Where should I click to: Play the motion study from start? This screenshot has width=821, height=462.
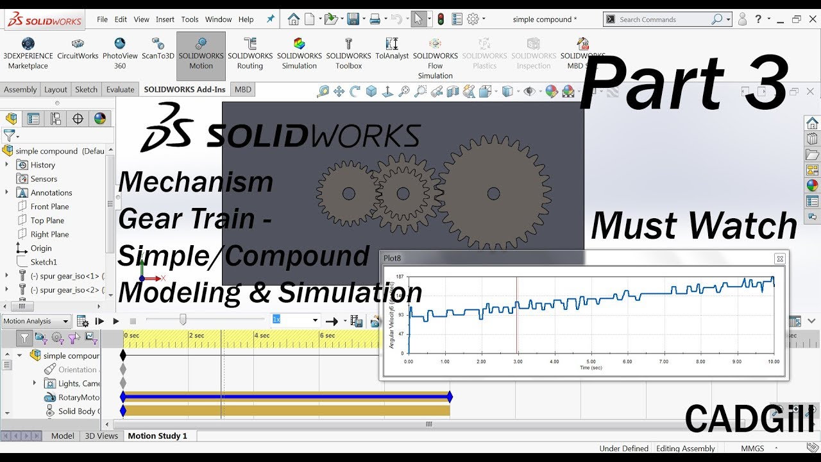[99, 321]
